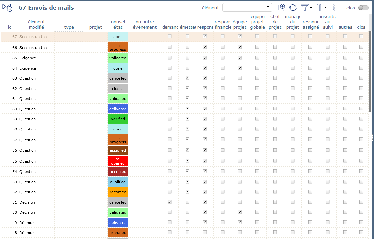
Task: Open the advanced filter funnel icon
Action: click(305, 8)
